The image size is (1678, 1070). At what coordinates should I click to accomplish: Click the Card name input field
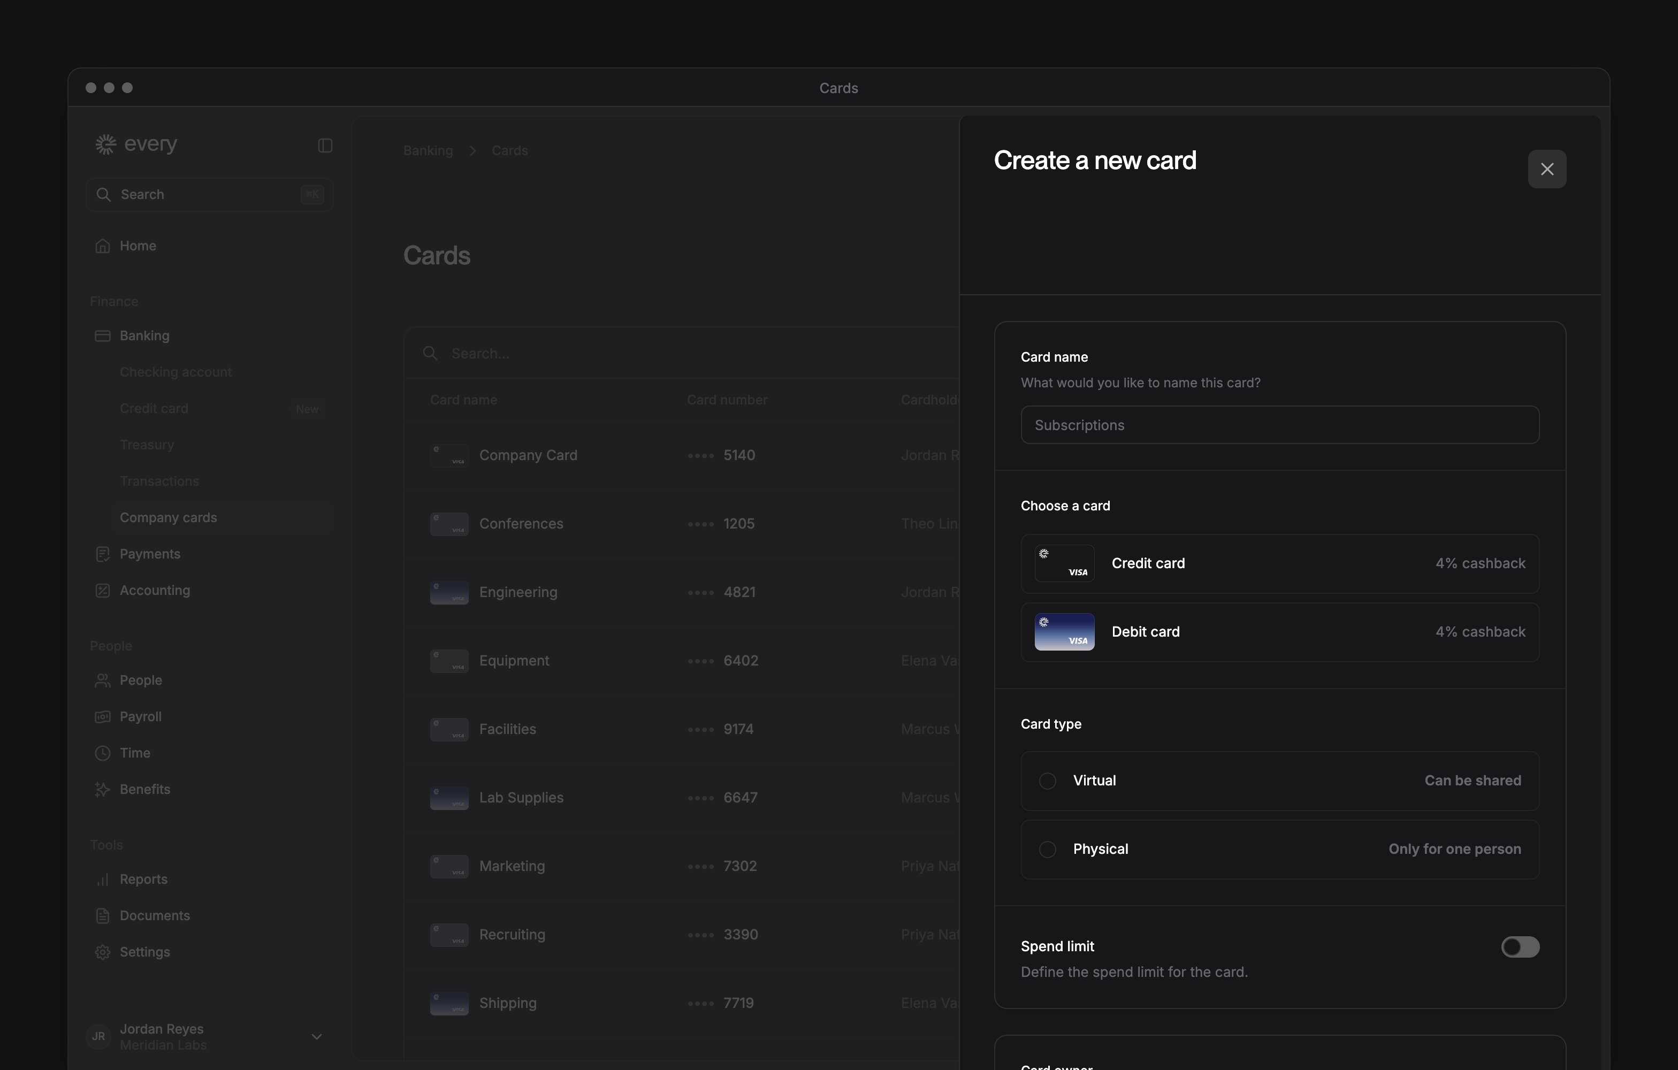click(x=1279, y=425)
